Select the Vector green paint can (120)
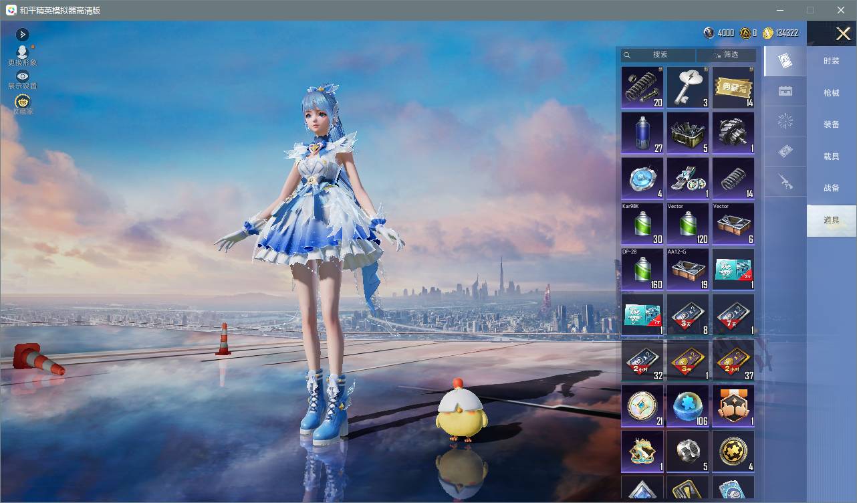Screen dimensions: 857x503 (x=688, y=223)
